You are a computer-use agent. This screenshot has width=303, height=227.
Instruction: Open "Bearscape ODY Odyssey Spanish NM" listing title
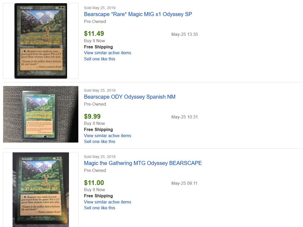coord(130,97)
